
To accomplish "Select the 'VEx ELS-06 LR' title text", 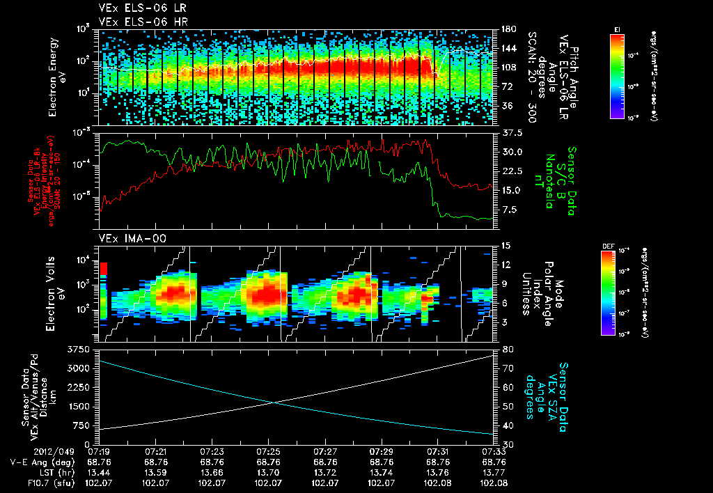I will [142, 8].
